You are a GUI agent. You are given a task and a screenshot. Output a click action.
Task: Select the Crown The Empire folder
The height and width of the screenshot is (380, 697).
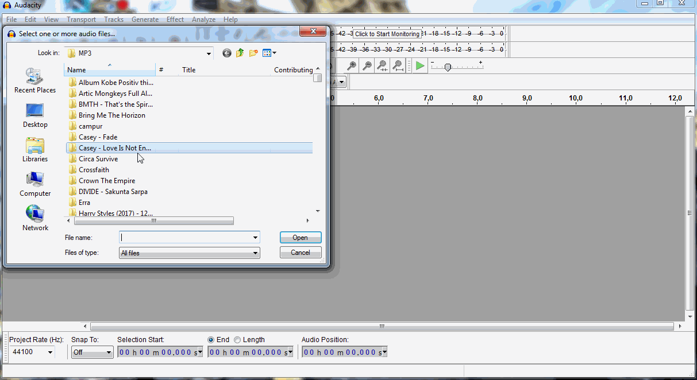click(x=102, y=181)
